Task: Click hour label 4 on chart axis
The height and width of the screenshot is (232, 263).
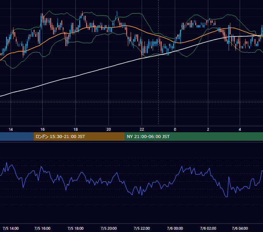Action: coord(240,130)
